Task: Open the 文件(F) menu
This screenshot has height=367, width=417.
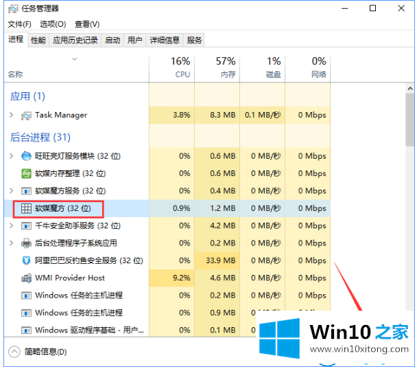Action: pos(19,24)
